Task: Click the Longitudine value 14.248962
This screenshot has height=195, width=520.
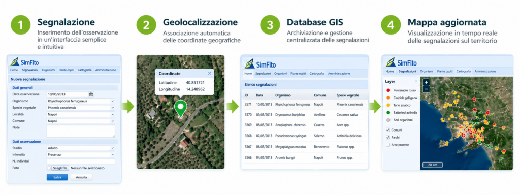Action: (x=195, y=89)
